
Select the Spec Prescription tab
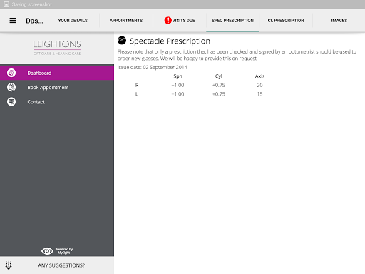(232, 21)
